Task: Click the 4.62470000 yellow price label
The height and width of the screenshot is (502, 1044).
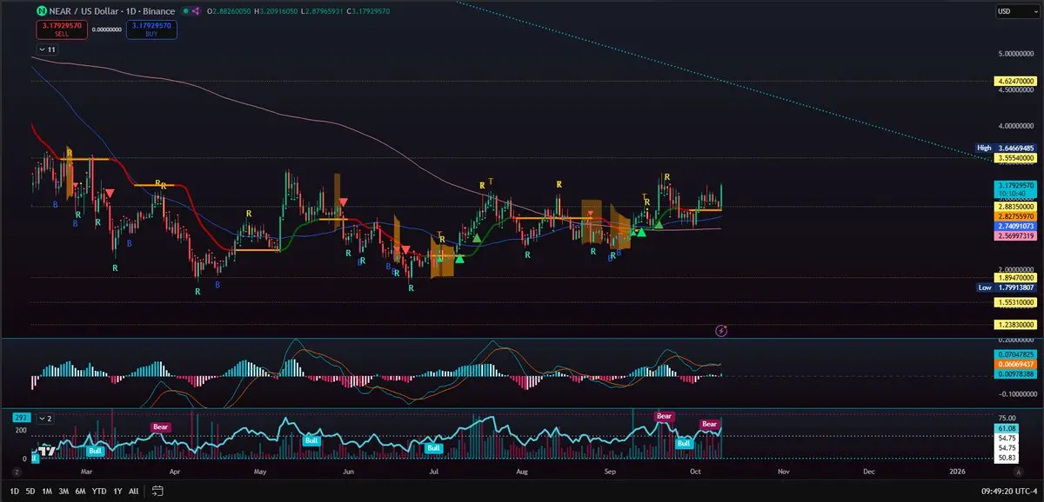Action: click(x=1014, y=81)
